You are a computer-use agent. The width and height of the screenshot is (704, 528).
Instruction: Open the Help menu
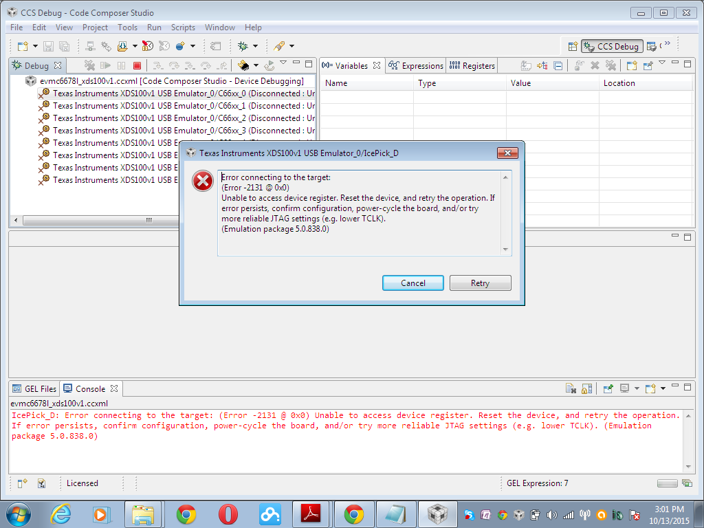(x=253, y=27)
